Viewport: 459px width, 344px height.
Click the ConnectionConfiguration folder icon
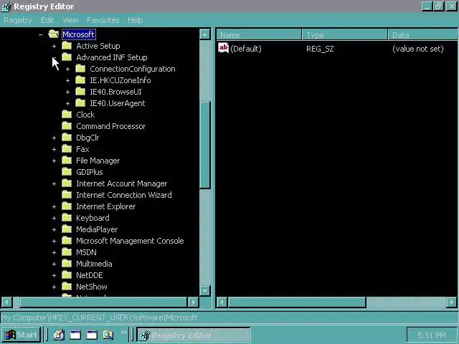click(x=80, y=69)
